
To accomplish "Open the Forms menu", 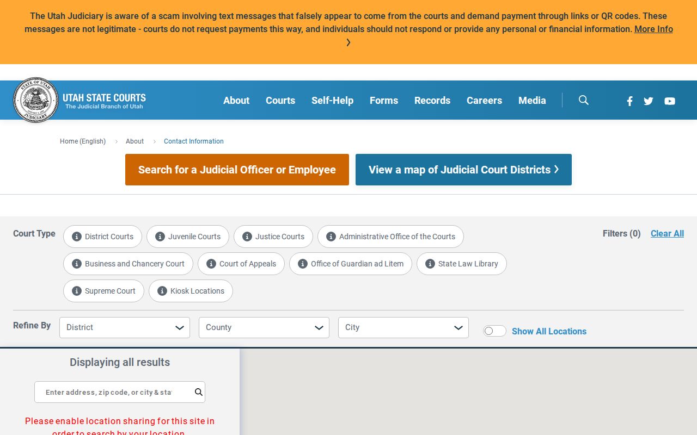I will click(384, 101).
